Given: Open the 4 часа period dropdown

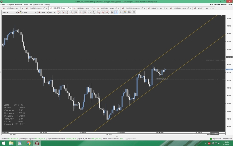Looking at the screenshot, I should [x=29, y=13].
